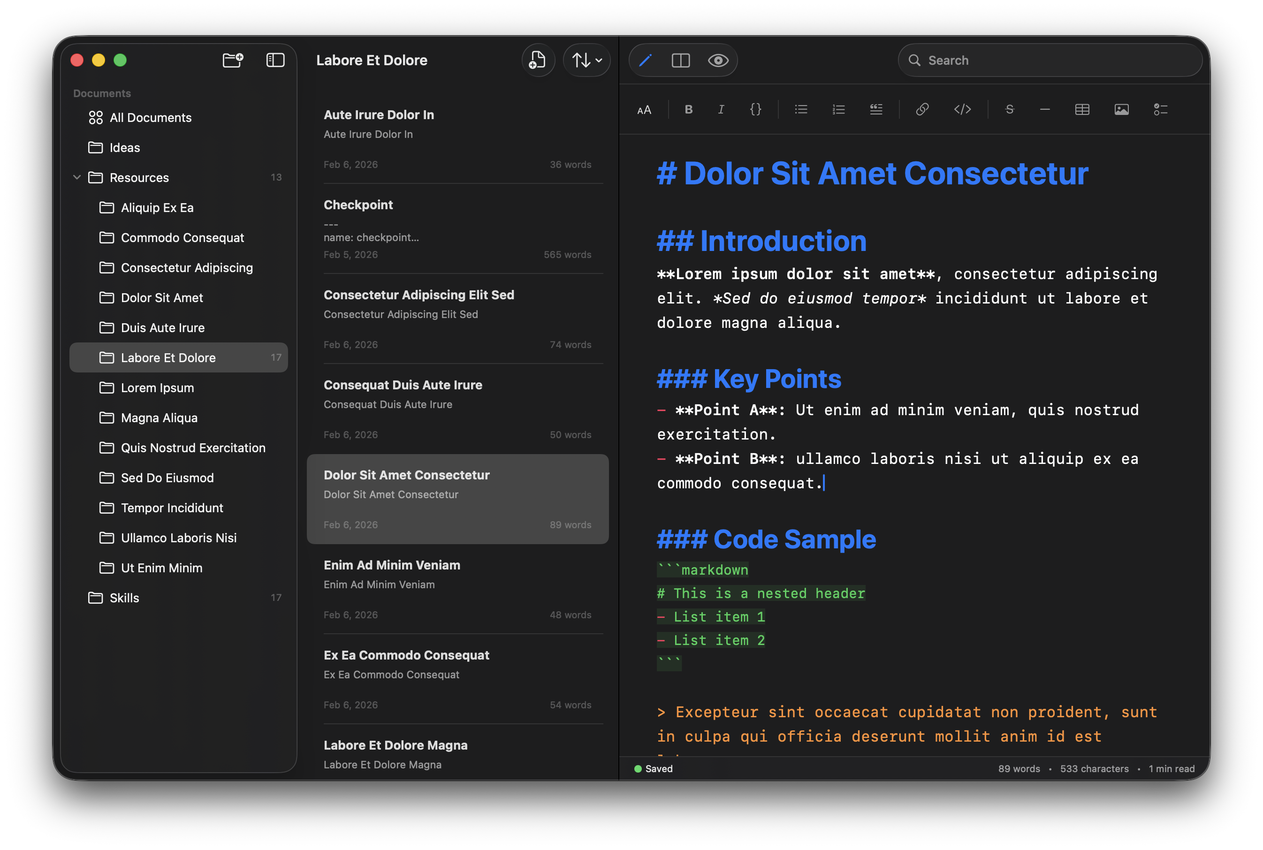Collapse the Resources folder
The width and height of the screenshot is (1263, 850).
[77, 177]
